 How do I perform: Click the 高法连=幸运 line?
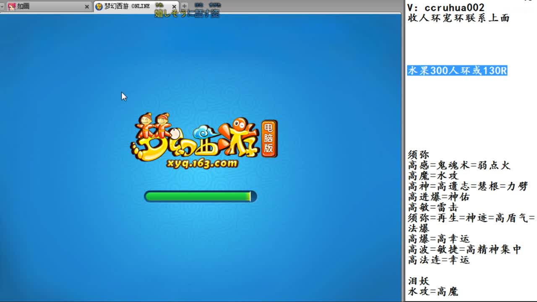(x=439, y=260)
